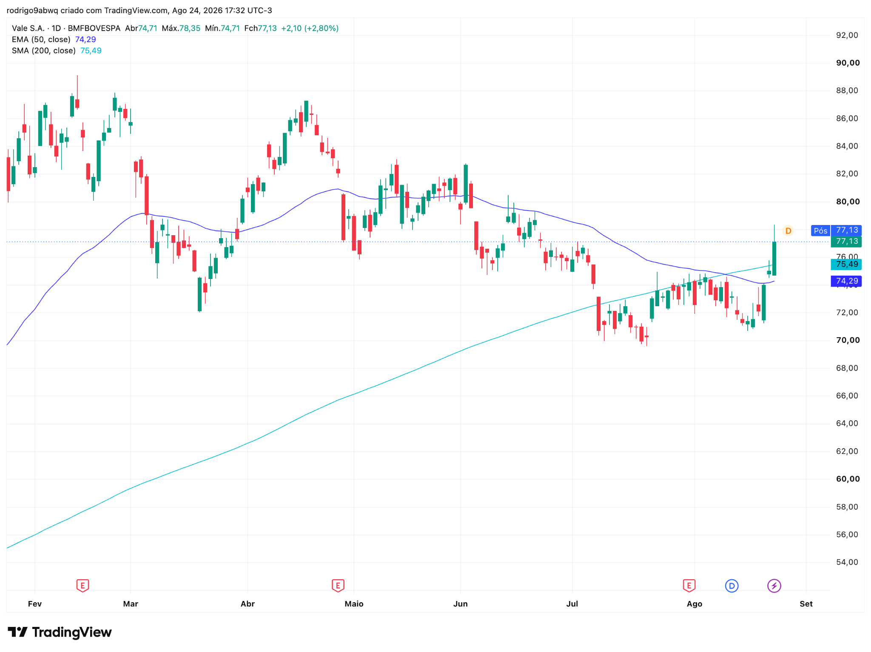Viewport: 871px width, 652px height.
Task: Click the 70,00 price axis label
Action: 848,340
